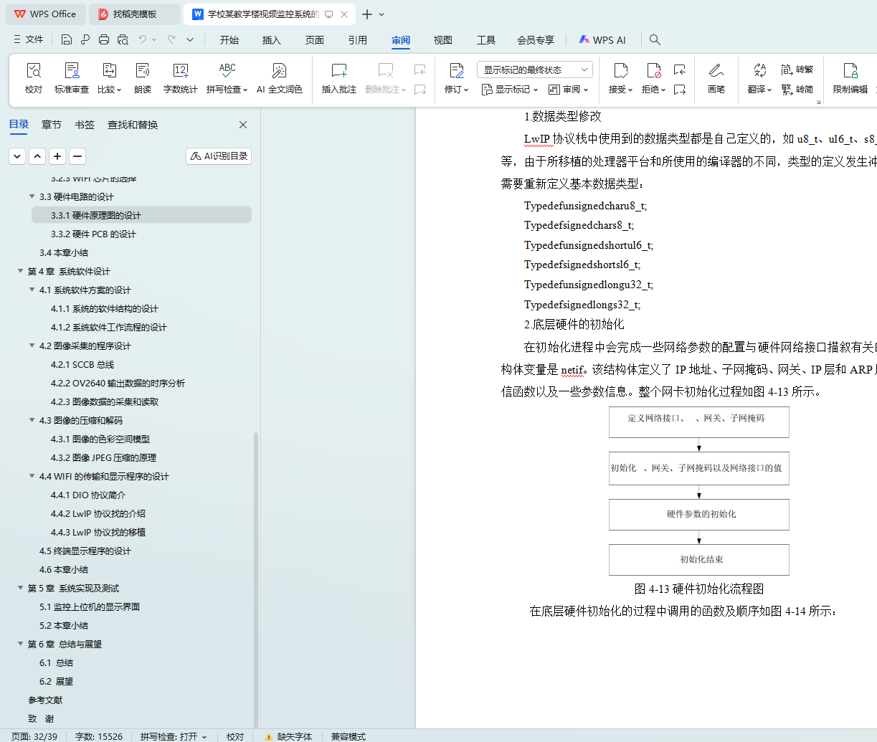Screen dimensions: 877x742
Task: Convert text with 转简 button
Action: tap(797, 90)
